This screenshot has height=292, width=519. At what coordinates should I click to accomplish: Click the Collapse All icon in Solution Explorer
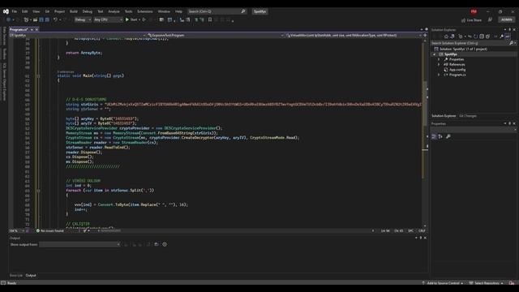[482, 36]
